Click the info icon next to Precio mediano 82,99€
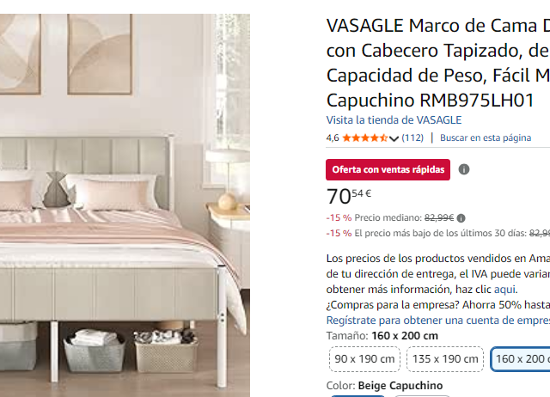Image resolution: width=550 pixels, height=397 pixels. [x=461, y=218]
